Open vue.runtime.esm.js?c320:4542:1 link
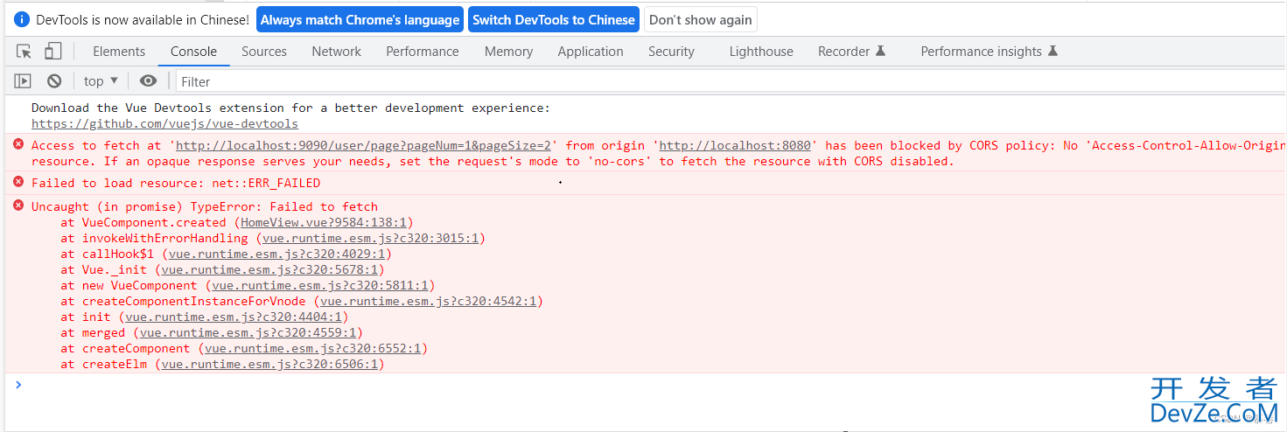 click(428, 301)
